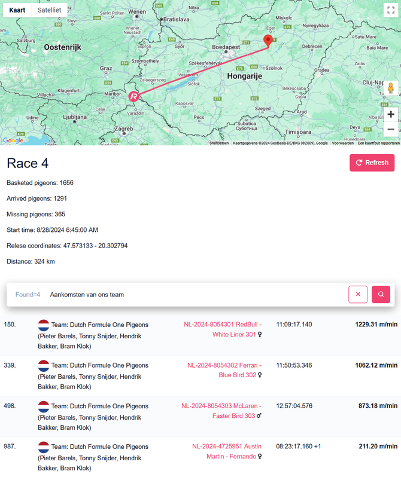Viewport: 401px width, 477px height.
Task: Focus the search field with 'Aankomsten van ons team'
Action: 192,295
